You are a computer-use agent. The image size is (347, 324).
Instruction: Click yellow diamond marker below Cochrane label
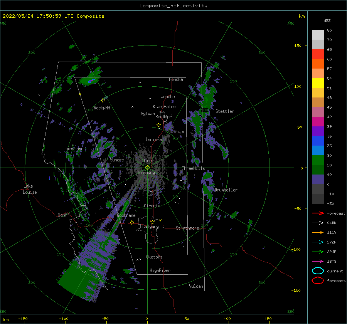coord(132,222)
